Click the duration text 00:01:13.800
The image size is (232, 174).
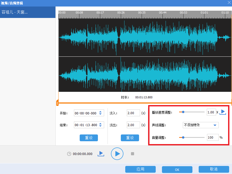tap(144, 97)
